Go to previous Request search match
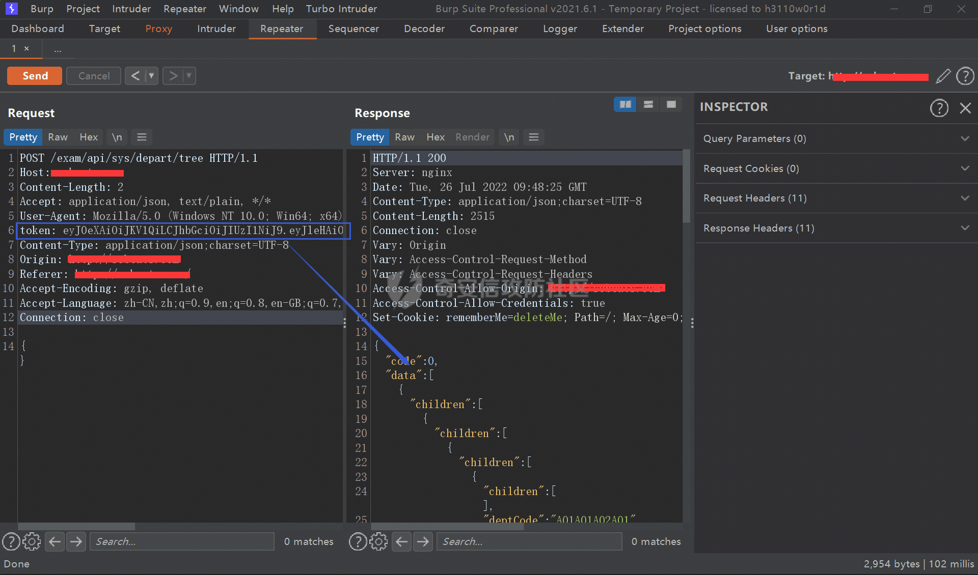978x575 pixels. (x=55, y=541)
